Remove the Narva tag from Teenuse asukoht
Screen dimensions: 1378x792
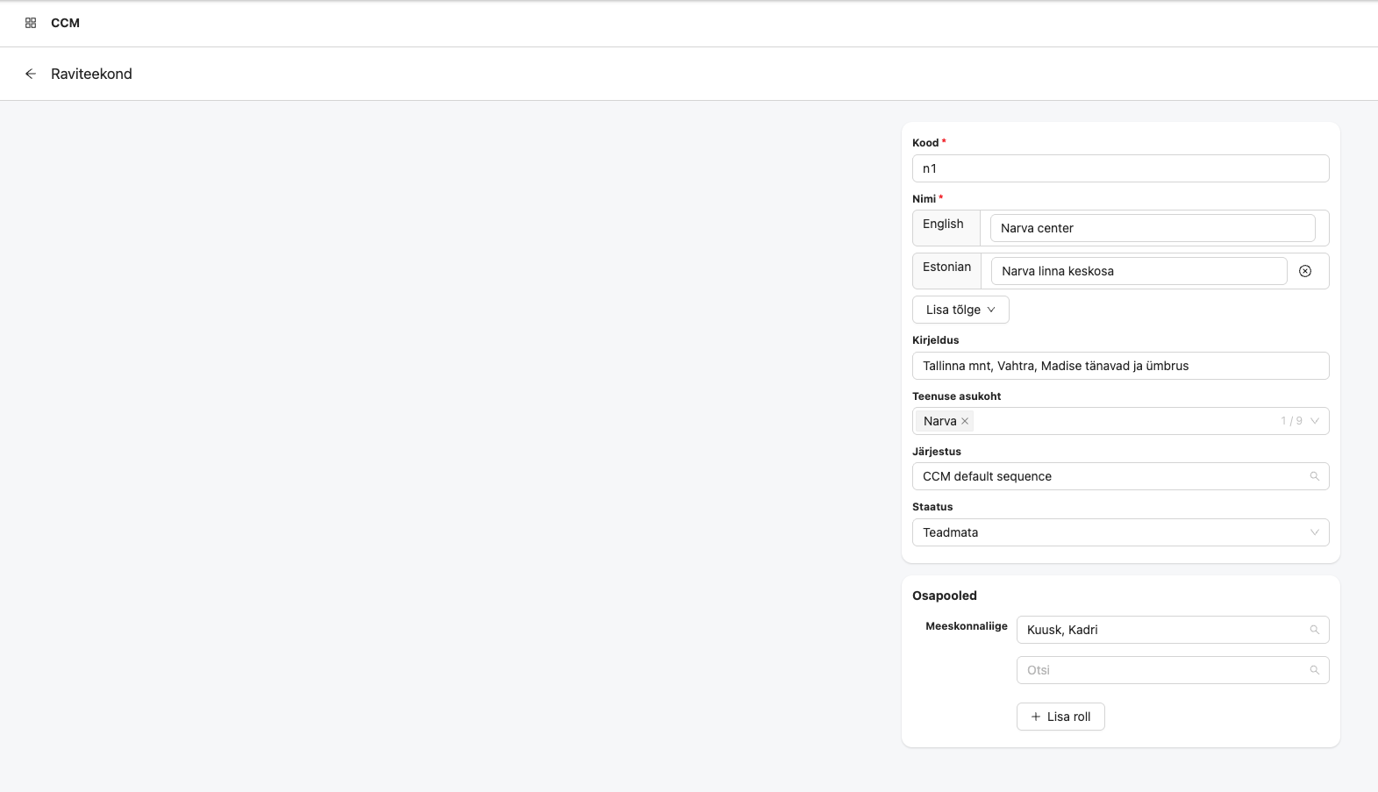(x=965, y=421)
